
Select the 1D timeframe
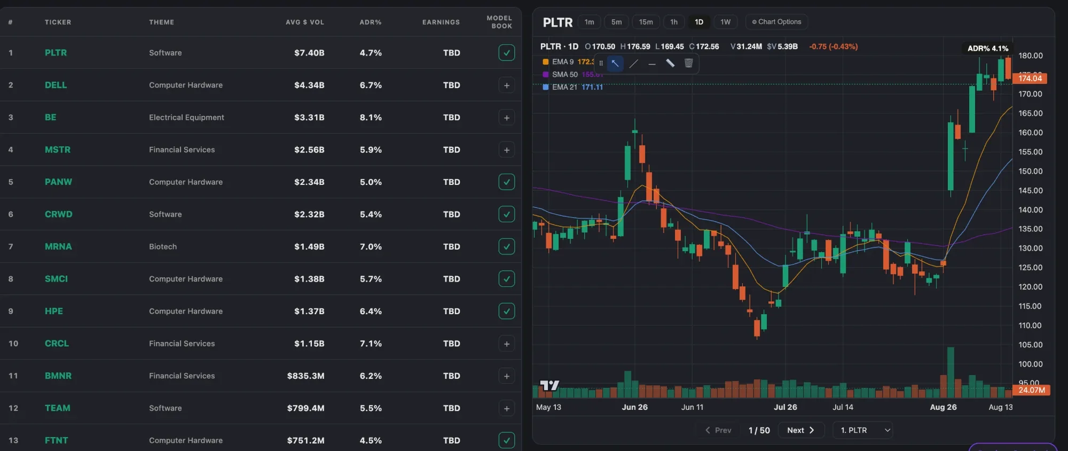point(699,22)
